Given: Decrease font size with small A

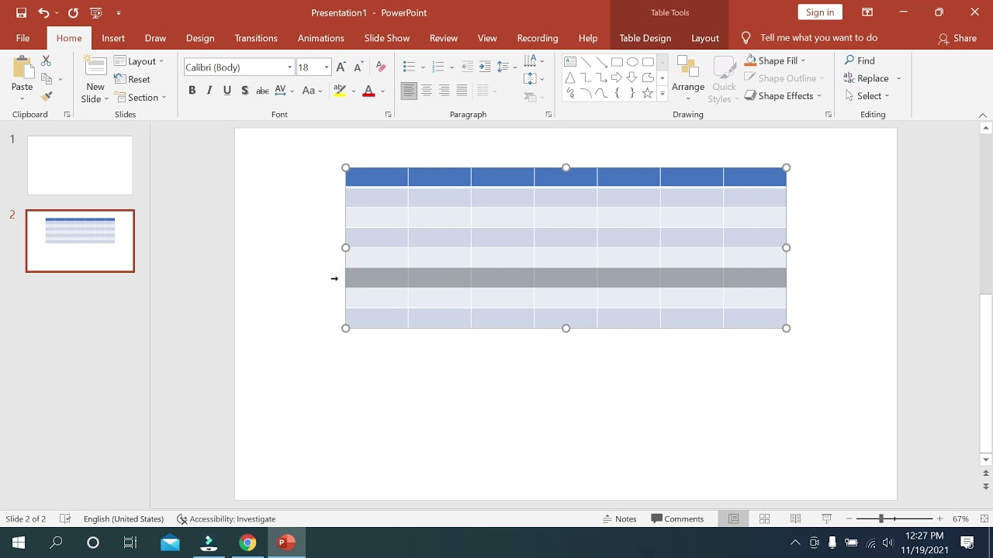Looking at the screenshot, I should (x=358, y=67).
